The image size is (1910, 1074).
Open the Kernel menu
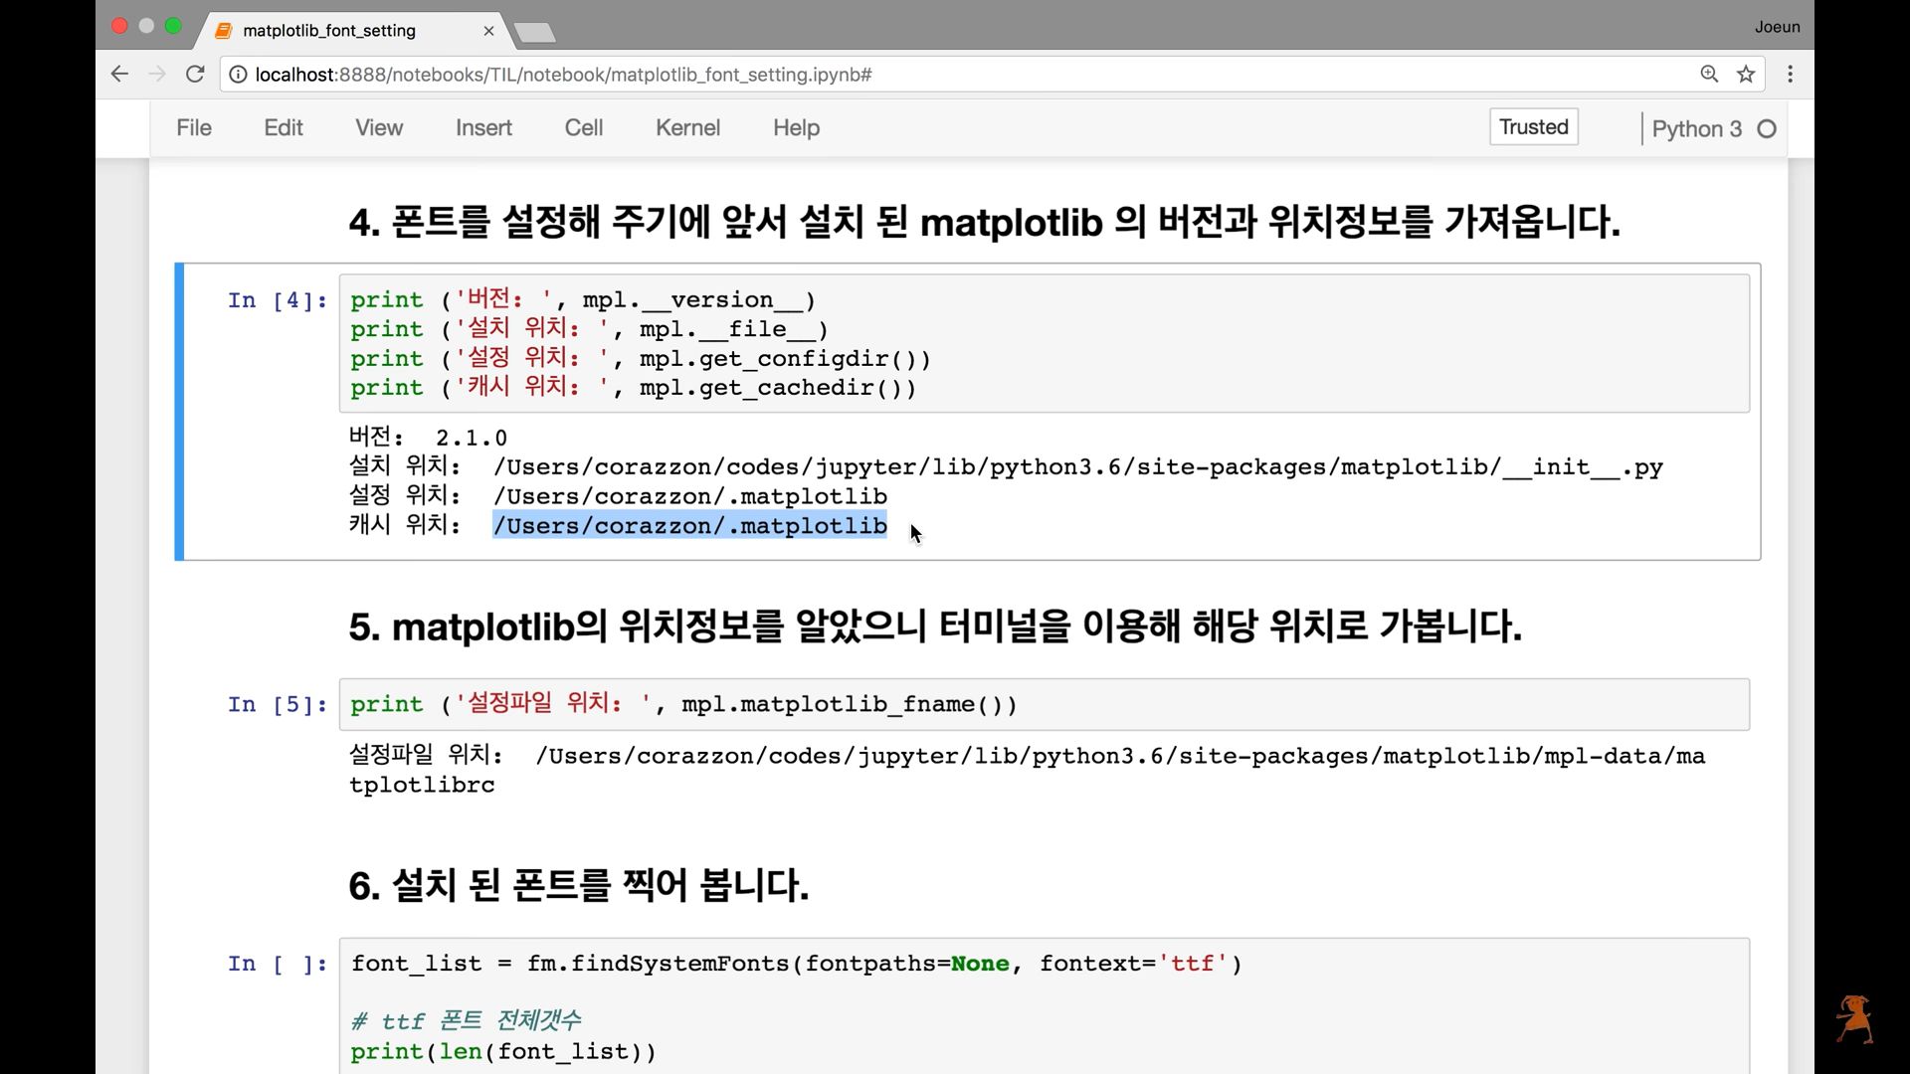pos(687,128)
